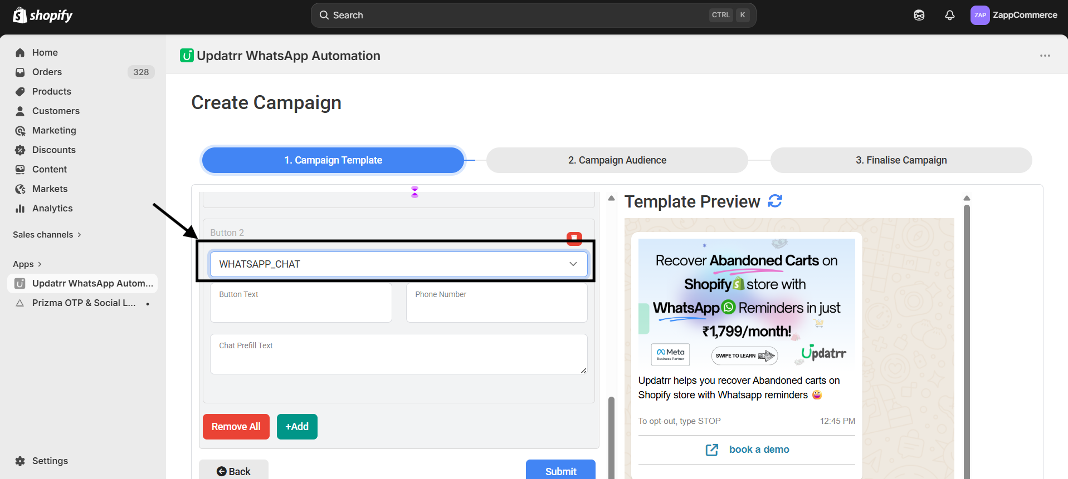Go to Analytics in the sidebar
Viewport: 1068px width, 479px height.
click(x=52, y=208)
